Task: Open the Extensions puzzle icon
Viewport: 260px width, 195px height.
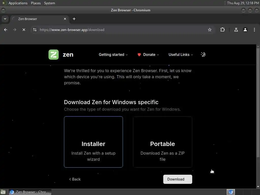Action: (222, 30)
